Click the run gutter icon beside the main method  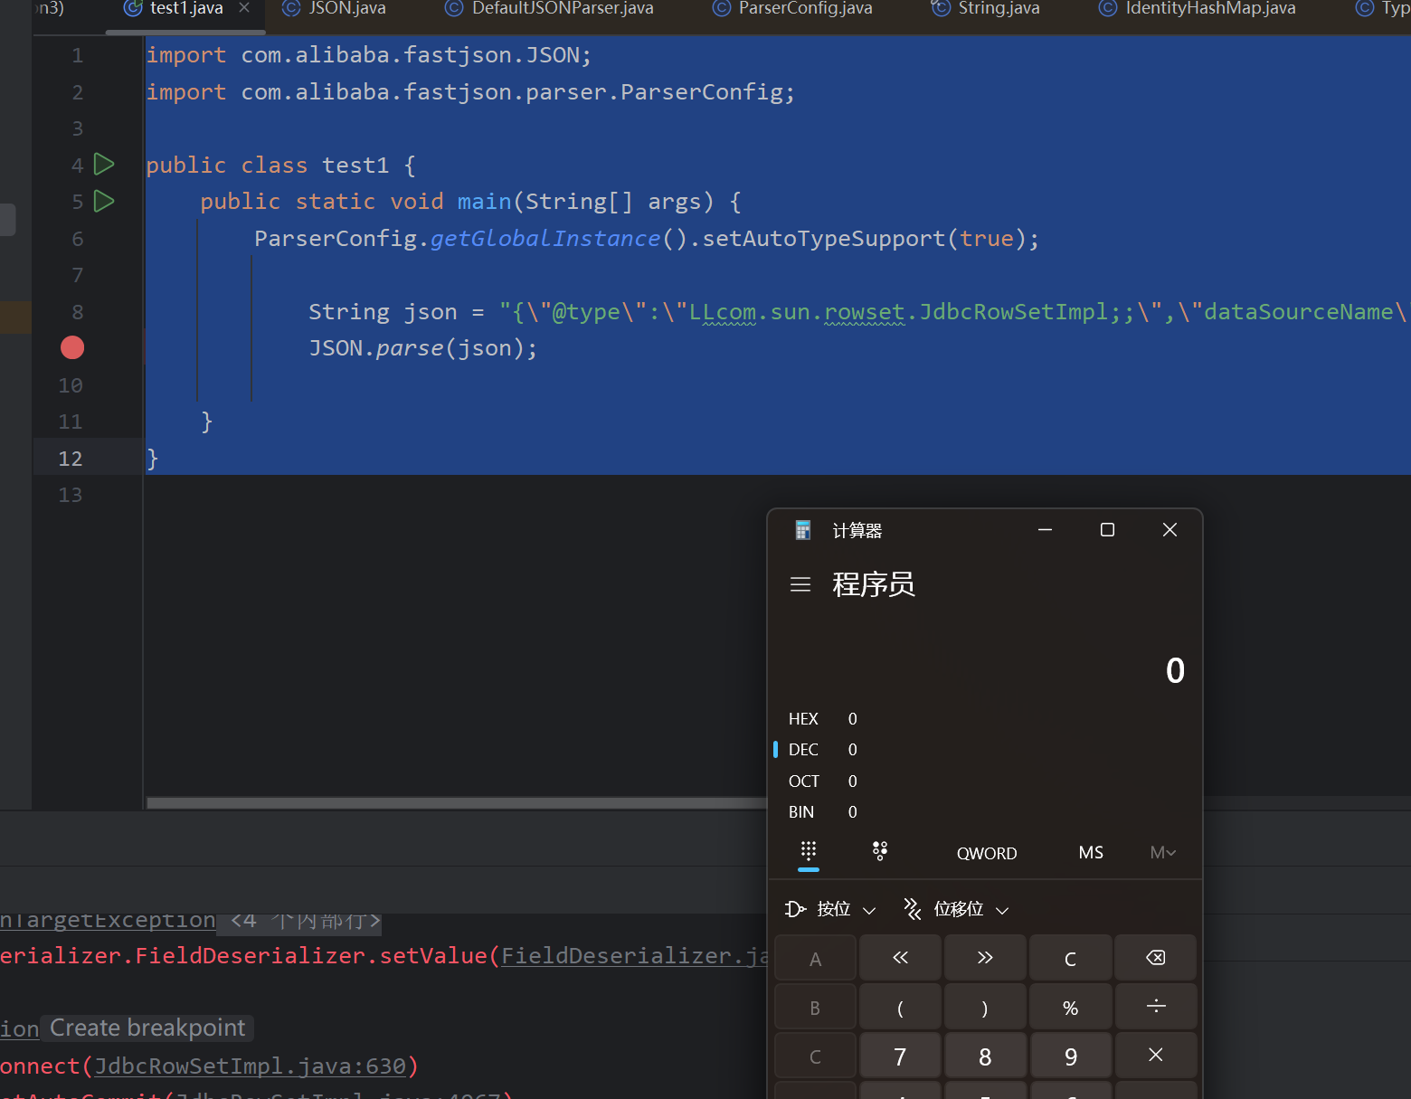(x=105, y=201)
